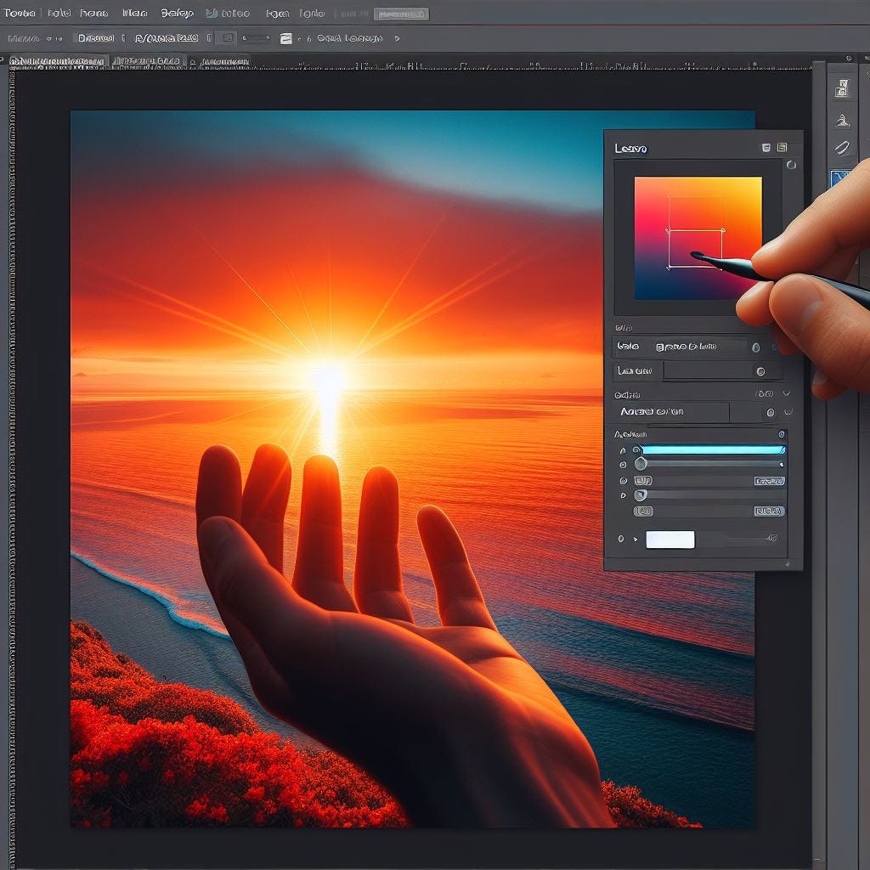Image resolution: width=870 pixels, height=870 pixels.
Task: Select the Hand tool icon on the right
Action: pyautogui.click(x=841, y=118)
